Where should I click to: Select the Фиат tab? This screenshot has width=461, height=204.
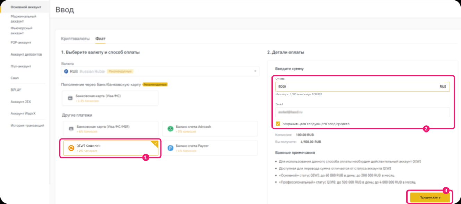[100, 39]
